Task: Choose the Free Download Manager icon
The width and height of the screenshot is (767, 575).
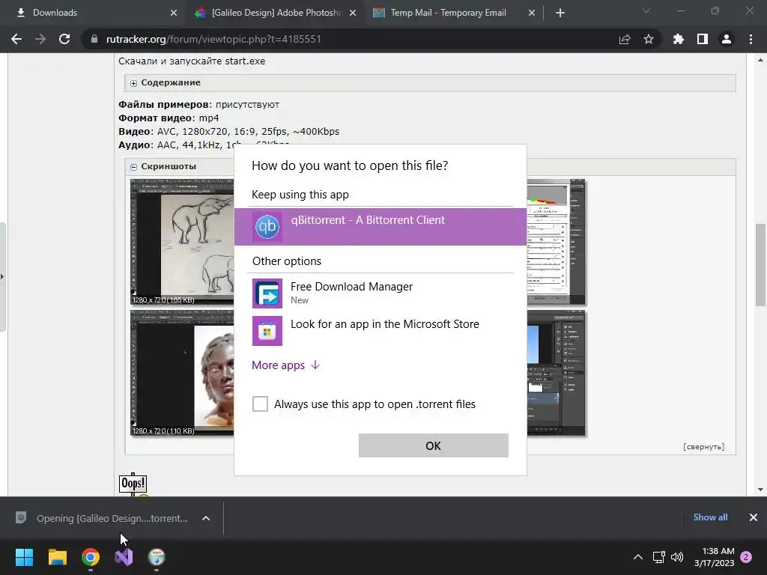Action: (x=267, y=293)
